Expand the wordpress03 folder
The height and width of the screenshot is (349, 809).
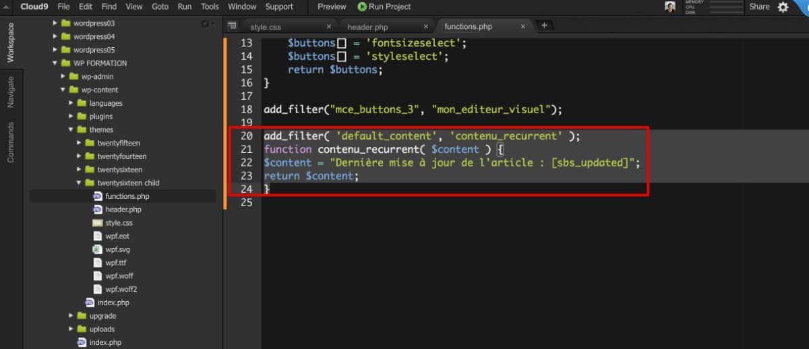click(x=55, y=23)
